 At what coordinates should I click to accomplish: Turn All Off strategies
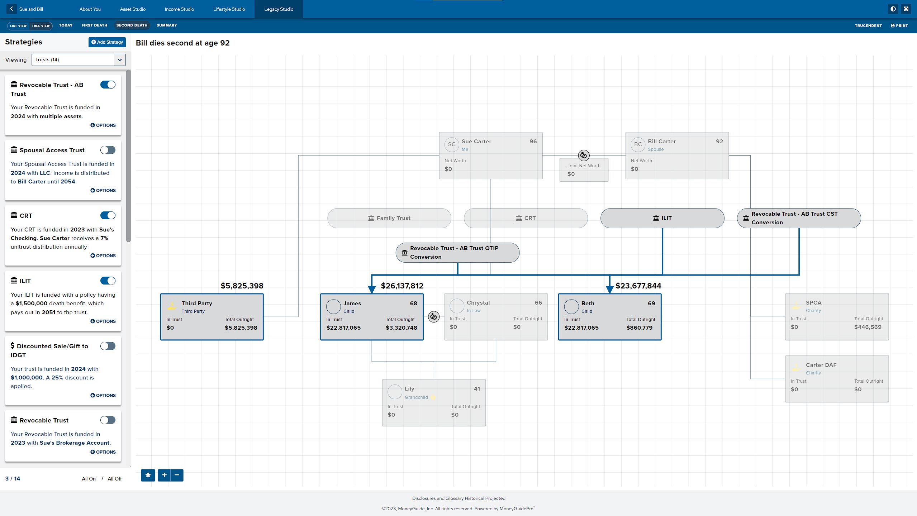coord(115,479)
